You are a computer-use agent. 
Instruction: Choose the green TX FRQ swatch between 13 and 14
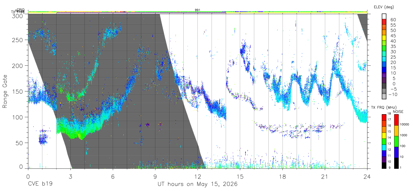(x=384, y=141)
